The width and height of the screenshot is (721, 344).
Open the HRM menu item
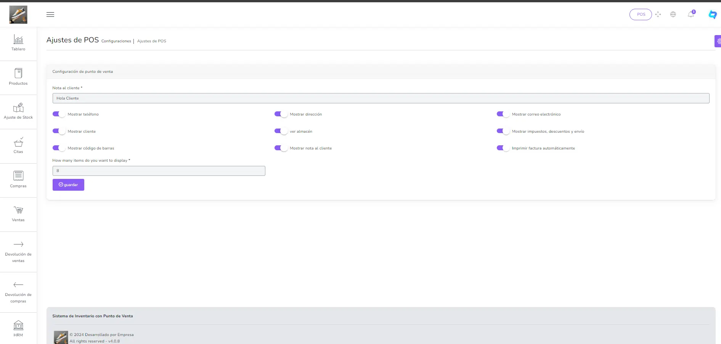click(x=18, y=328)
